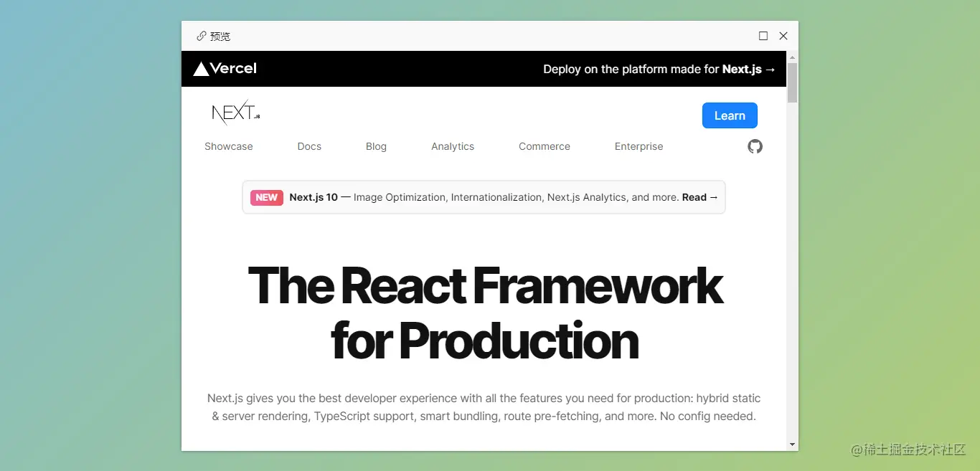This screenshot has height=471, width=980.
Task: Open the Docs nav item
Action: click(309, 146)
